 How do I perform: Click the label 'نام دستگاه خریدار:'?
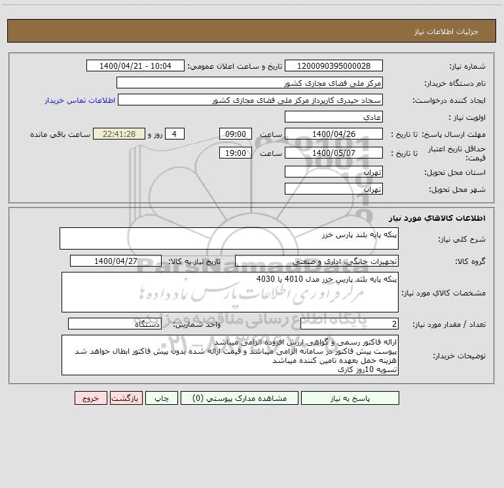click(x=455, y=83)
